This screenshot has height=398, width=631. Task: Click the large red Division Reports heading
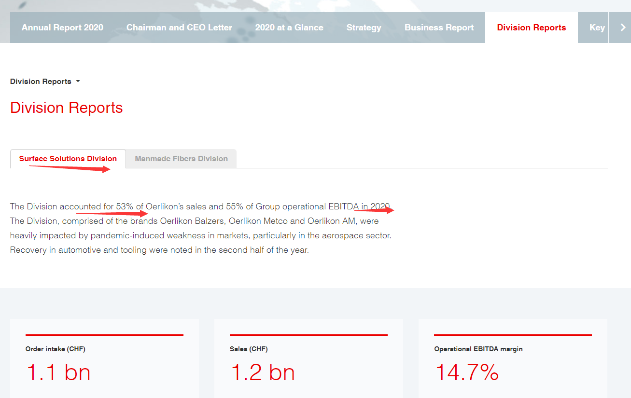(67, 108)
